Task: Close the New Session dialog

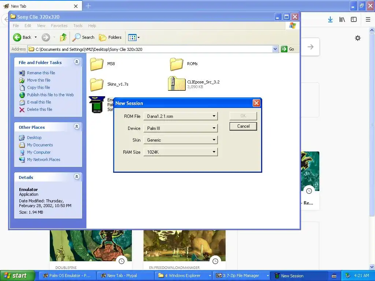Action: coord(256,103)
